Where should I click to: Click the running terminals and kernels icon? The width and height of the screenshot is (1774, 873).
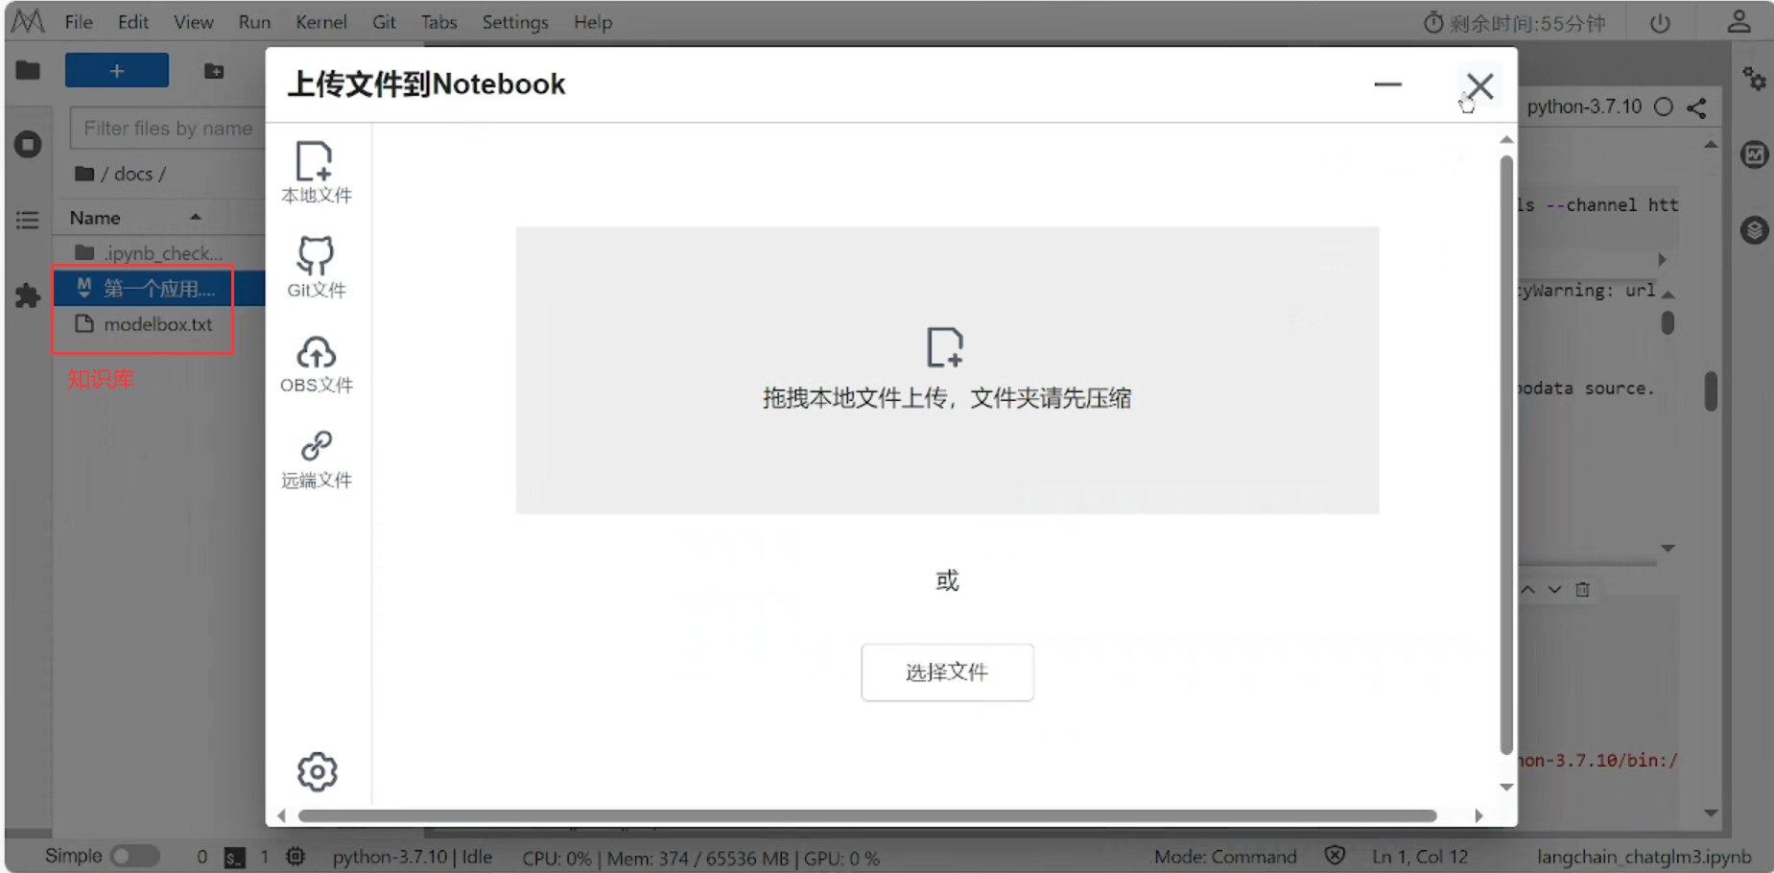tap(28, 144)
